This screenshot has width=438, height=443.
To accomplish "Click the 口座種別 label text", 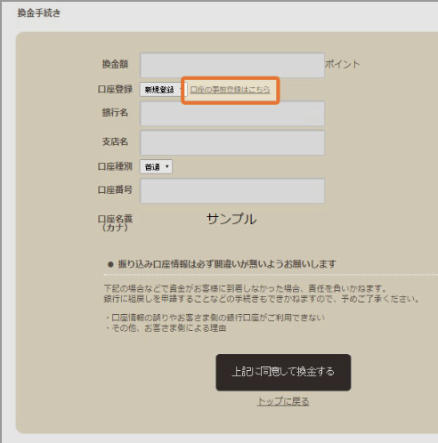I will 115,166.
